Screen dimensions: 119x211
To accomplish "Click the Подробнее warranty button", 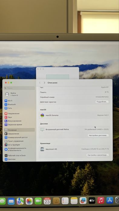I will [x=102, y=102].
